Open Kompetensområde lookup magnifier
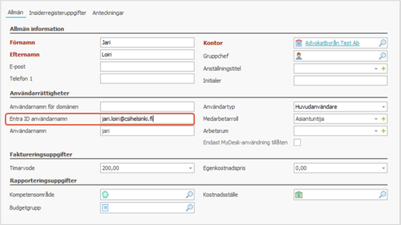 189,195
